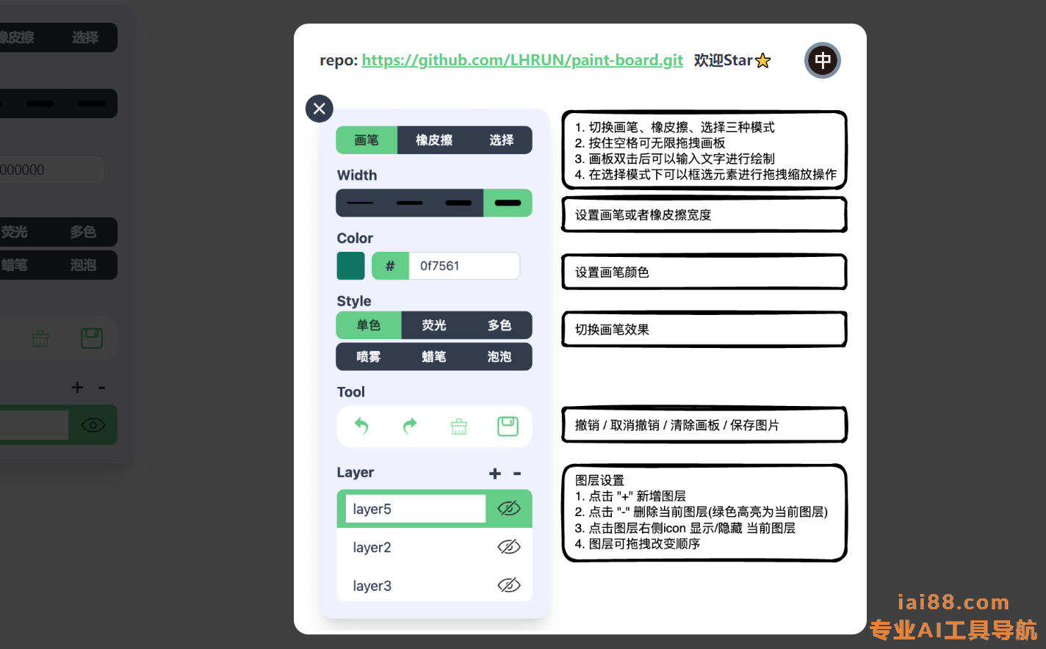Click the green color swatch
The height and width of the screenshot is (649, 1046).
pyautogui.click(x=351, y=266)
